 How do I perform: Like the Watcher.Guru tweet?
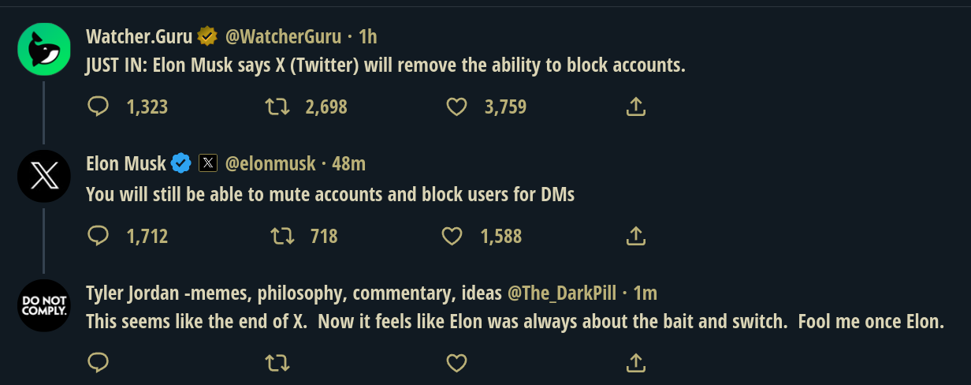(x=456, y=107)
